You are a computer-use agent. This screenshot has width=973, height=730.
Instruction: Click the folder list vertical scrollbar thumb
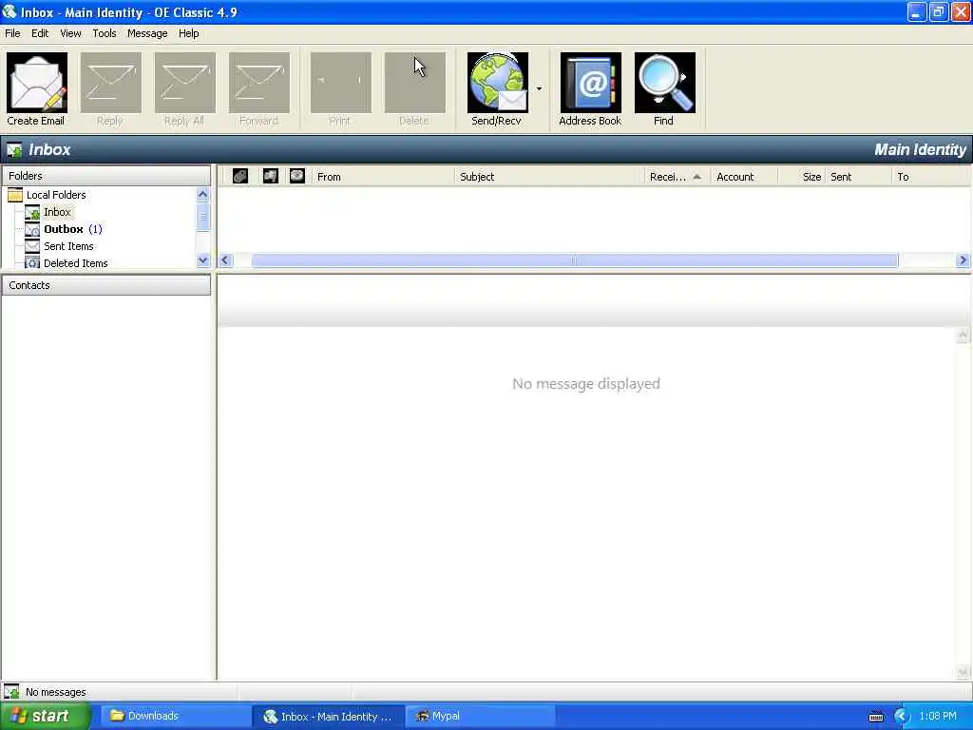203,217
